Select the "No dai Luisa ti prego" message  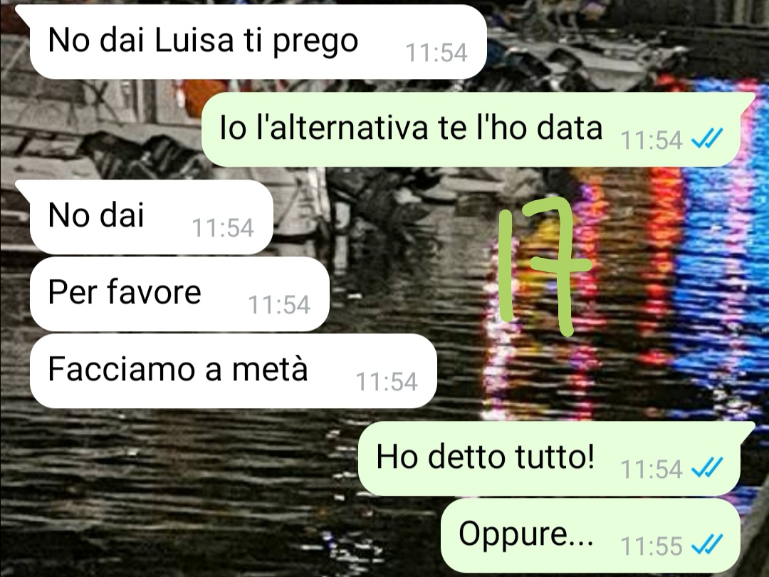tap(258, 42)
